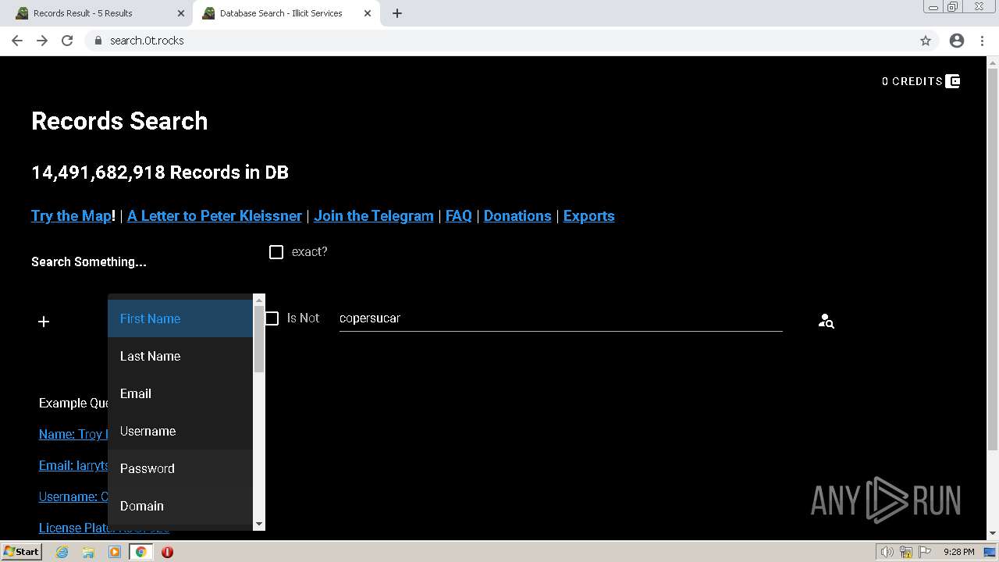
Task: Add a search field with plus icon
Action: tap(44, 322)
